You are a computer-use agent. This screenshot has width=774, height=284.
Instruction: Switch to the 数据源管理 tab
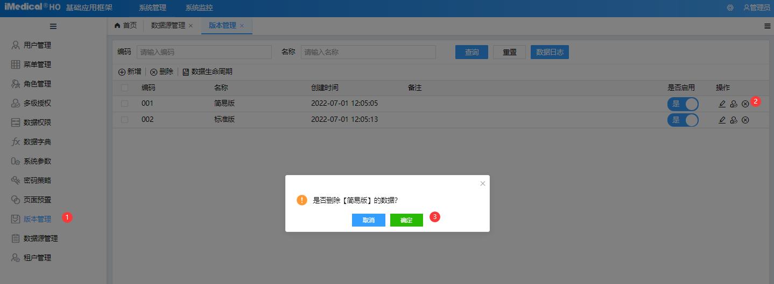(x=168, y=26)
